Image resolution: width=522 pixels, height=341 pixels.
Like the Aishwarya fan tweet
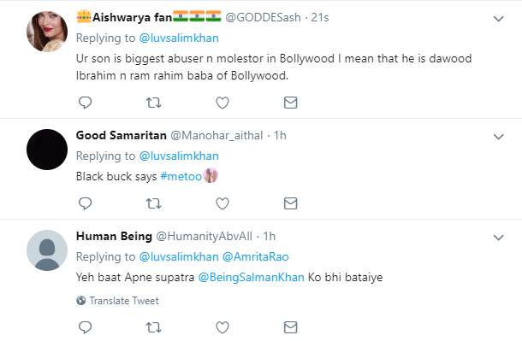coord(222,103)
